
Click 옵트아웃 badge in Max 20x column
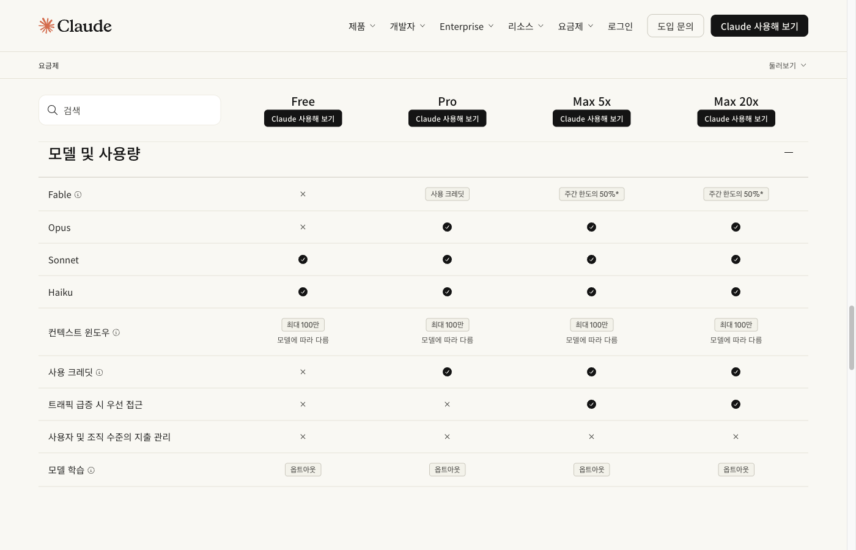(x=736, y=470)
